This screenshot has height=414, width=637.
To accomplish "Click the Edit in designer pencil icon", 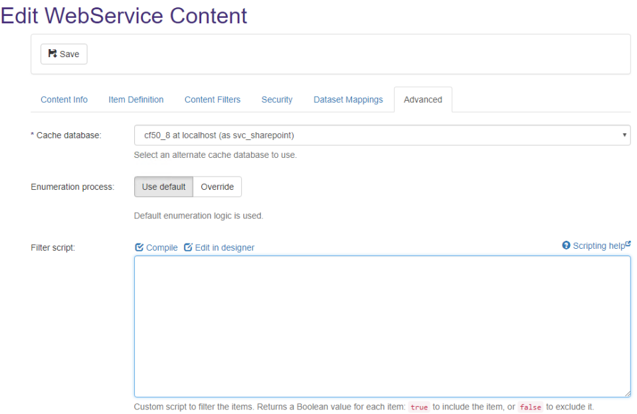I will click(188, 247).
